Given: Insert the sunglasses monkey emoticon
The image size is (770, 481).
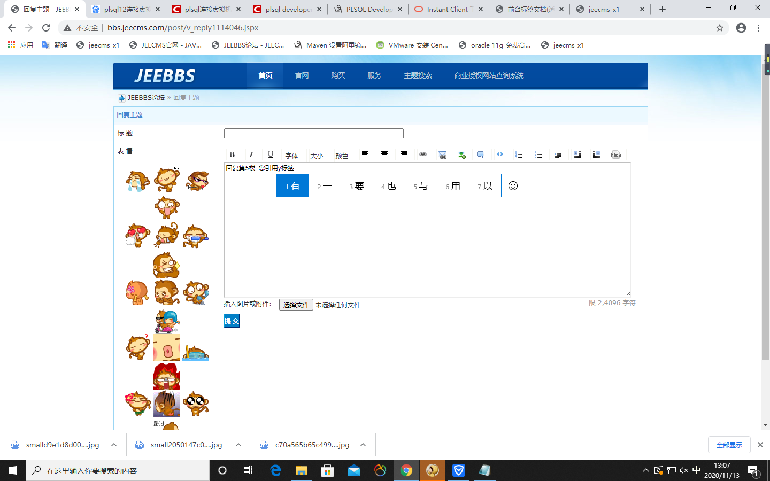Looking at the screenshot, I should click(x=197, y=181).
